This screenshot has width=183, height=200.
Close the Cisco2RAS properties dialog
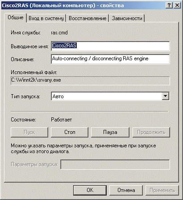(177, 5)
